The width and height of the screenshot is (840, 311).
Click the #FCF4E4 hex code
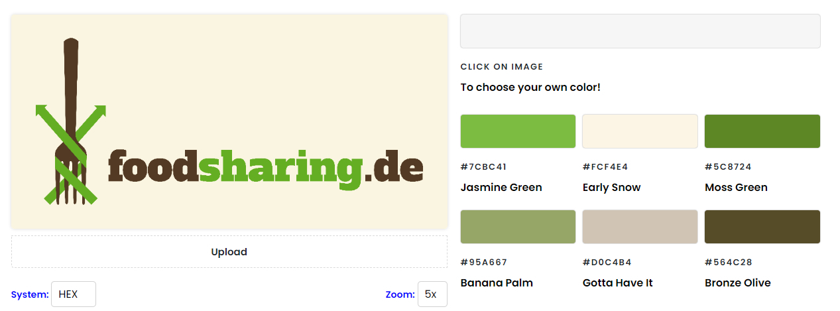coord(605,166)
